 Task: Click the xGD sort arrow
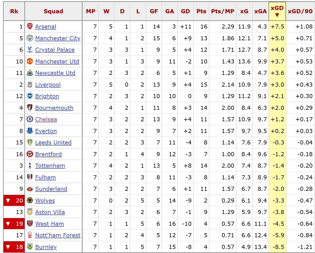(278, 15)
